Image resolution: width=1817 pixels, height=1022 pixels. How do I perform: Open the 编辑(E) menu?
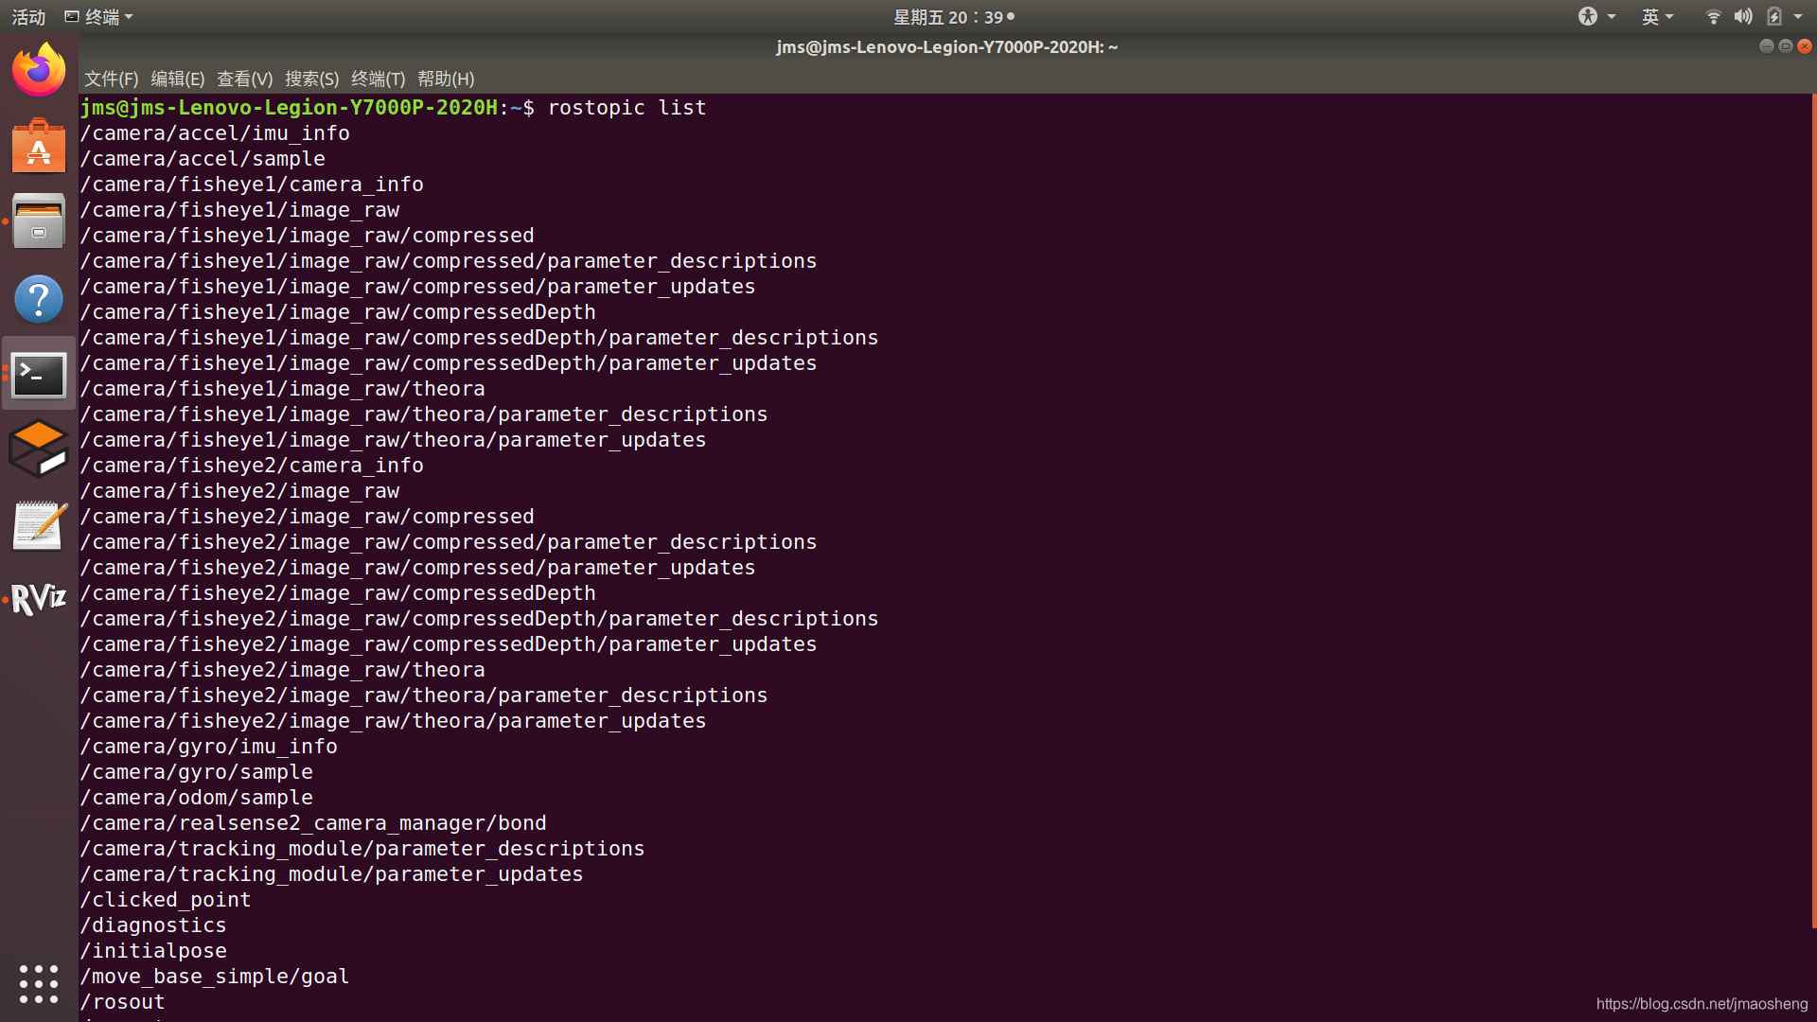click(x=177, y=79)
